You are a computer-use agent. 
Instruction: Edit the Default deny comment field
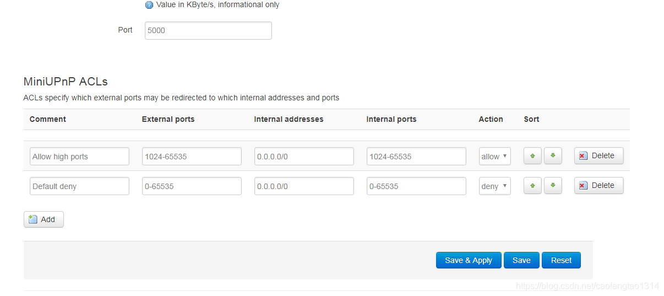pyautogui.click(x=79, y=186)
